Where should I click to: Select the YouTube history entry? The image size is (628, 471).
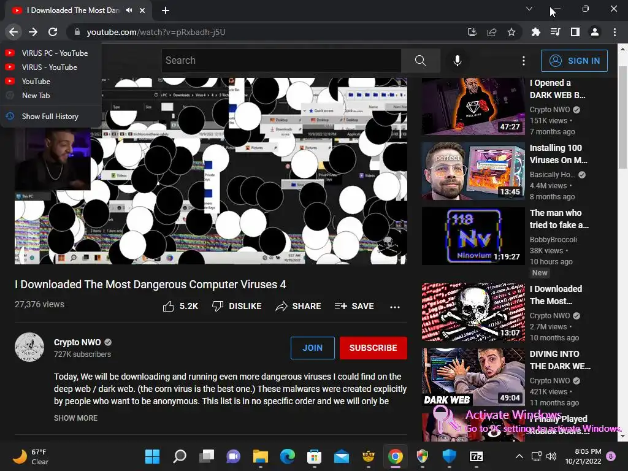point(50,82)
